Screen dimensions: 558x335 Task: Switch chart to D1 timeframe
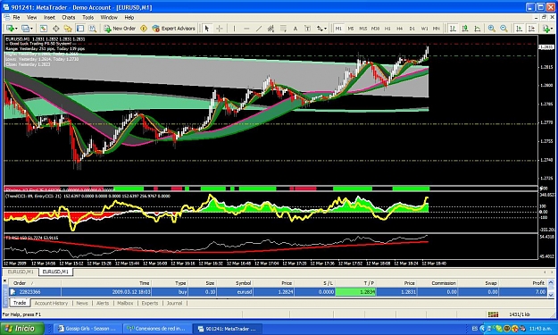coord(412,29)
